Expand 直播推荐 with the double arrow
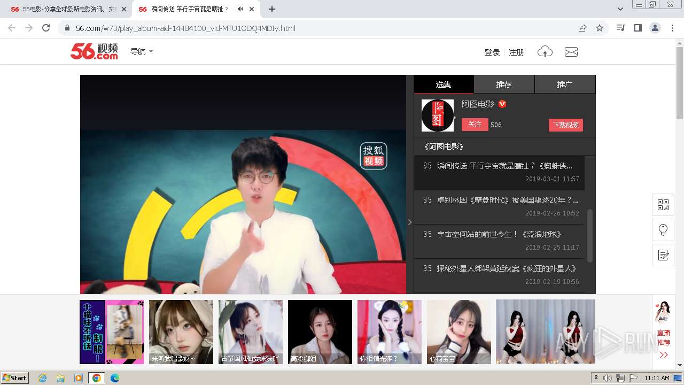 664,355
